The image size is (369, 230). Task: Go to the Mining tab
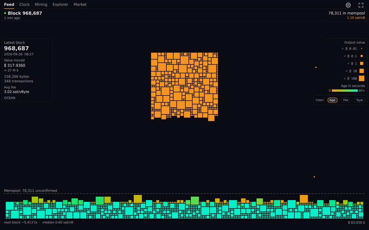tap(41, 5)
